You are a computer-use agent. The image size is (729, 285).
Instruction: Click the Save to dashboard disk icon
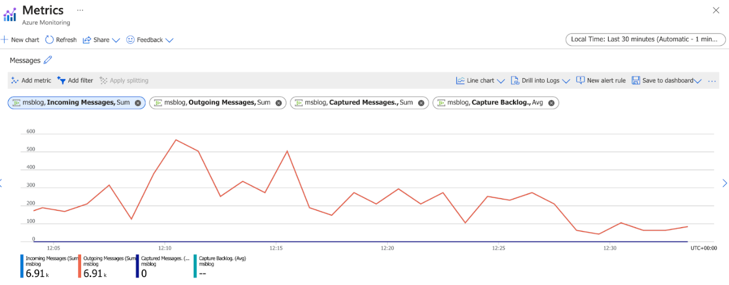(636, 80)
